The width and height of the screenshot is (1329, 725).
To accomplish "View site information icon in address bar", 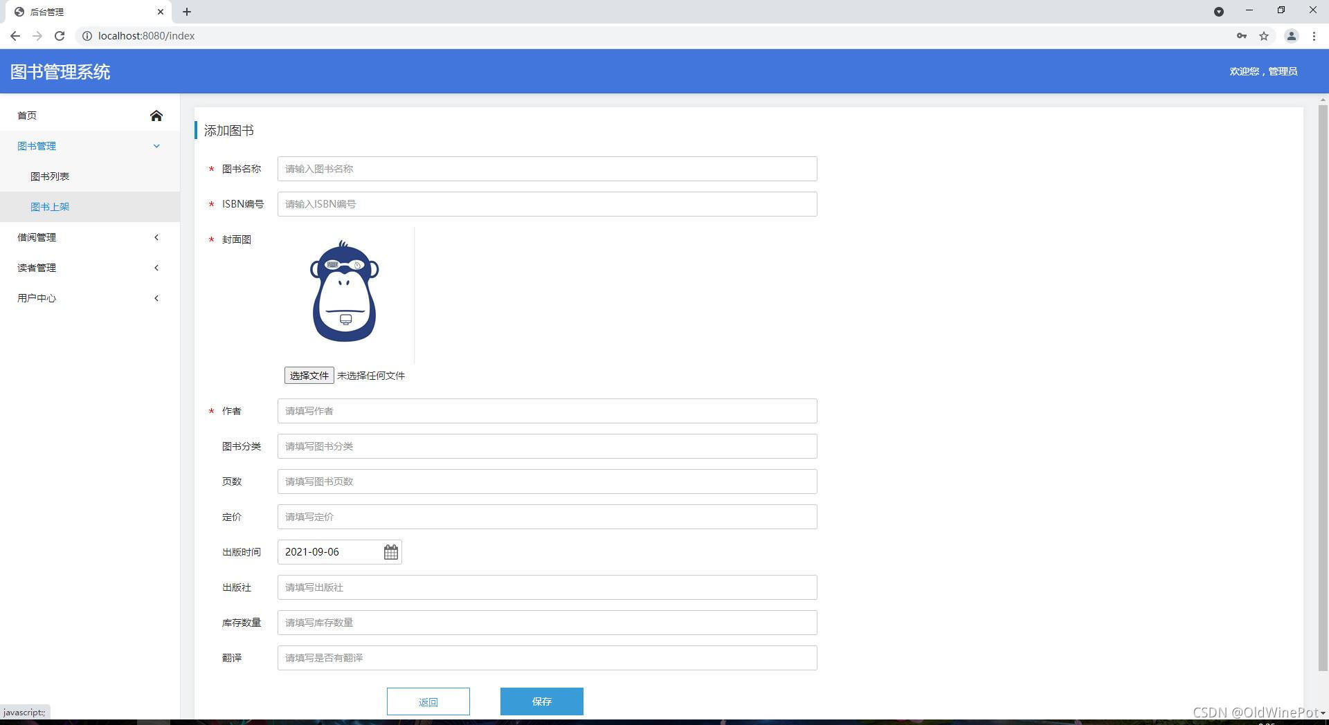I will (x=87, y=36).
